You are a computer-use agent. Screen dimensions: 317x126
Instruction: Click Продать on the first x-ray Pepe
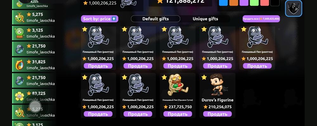pos(98,66)
